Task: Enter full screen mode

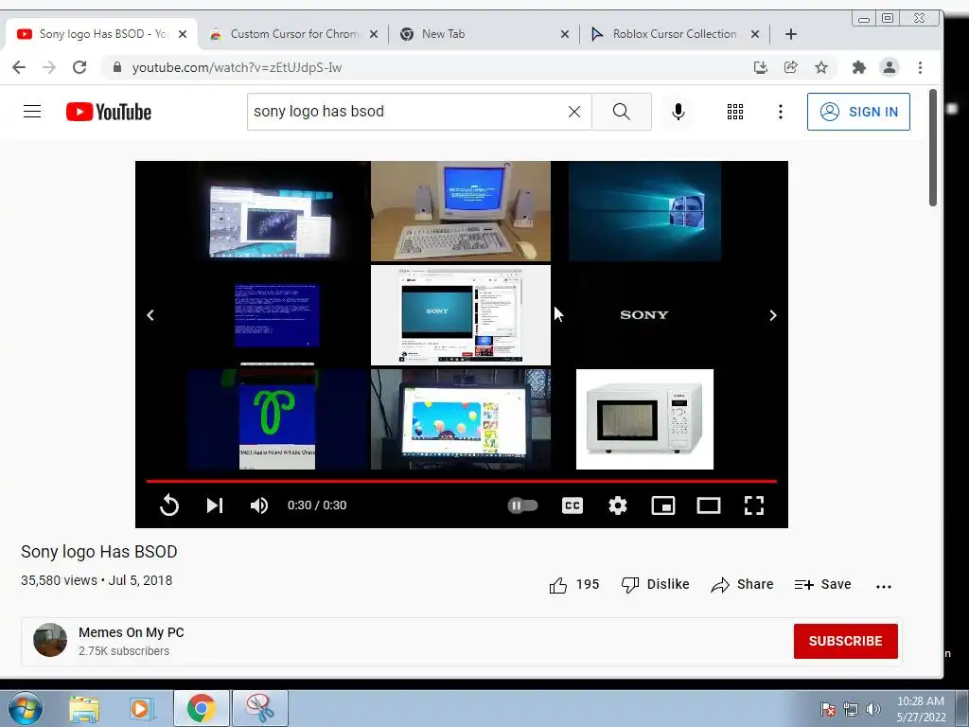Action: click(x=754, y=505)
